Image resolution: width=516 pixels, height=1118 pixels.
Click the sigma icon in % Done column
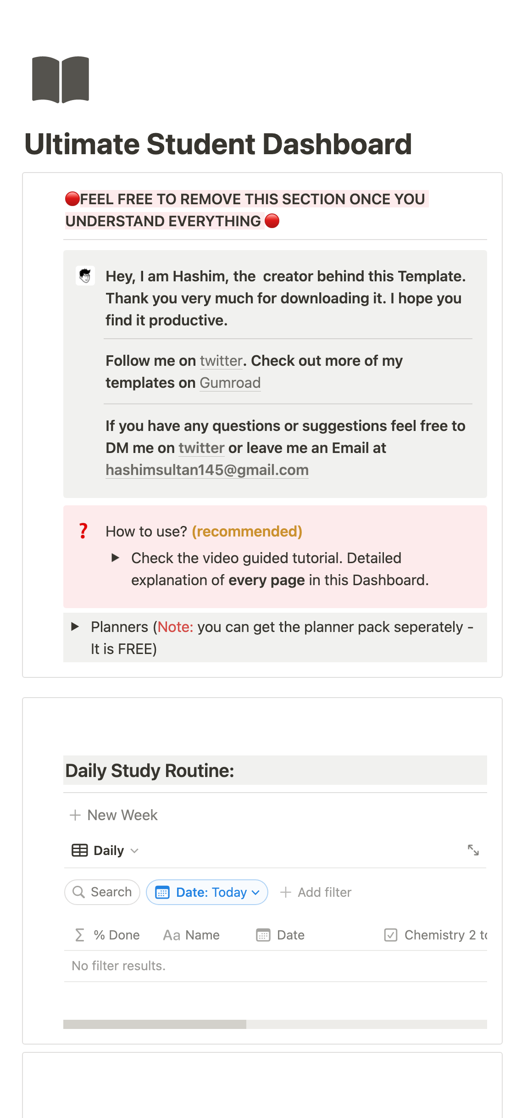(x=79, y=935)
